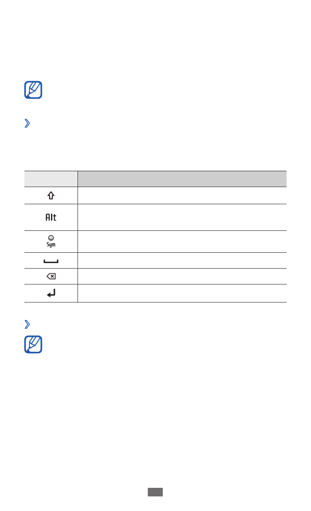Click the Sym text label below the smiley

tap(51, 244)
